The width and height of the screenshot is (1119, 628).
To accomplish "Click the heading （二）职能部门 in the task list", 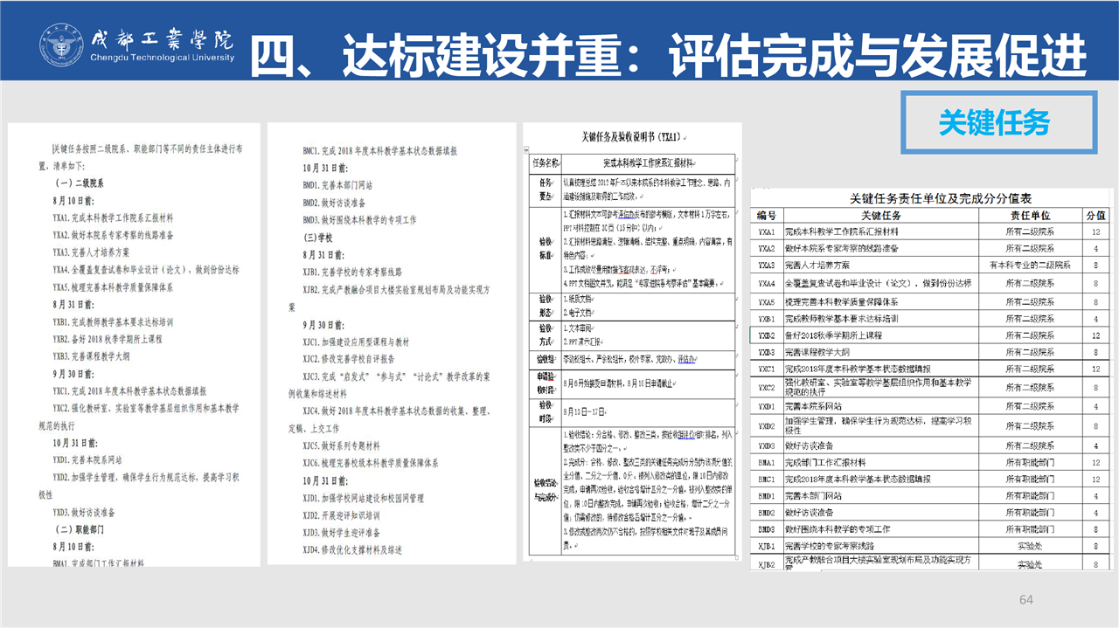I will (80, 529).
